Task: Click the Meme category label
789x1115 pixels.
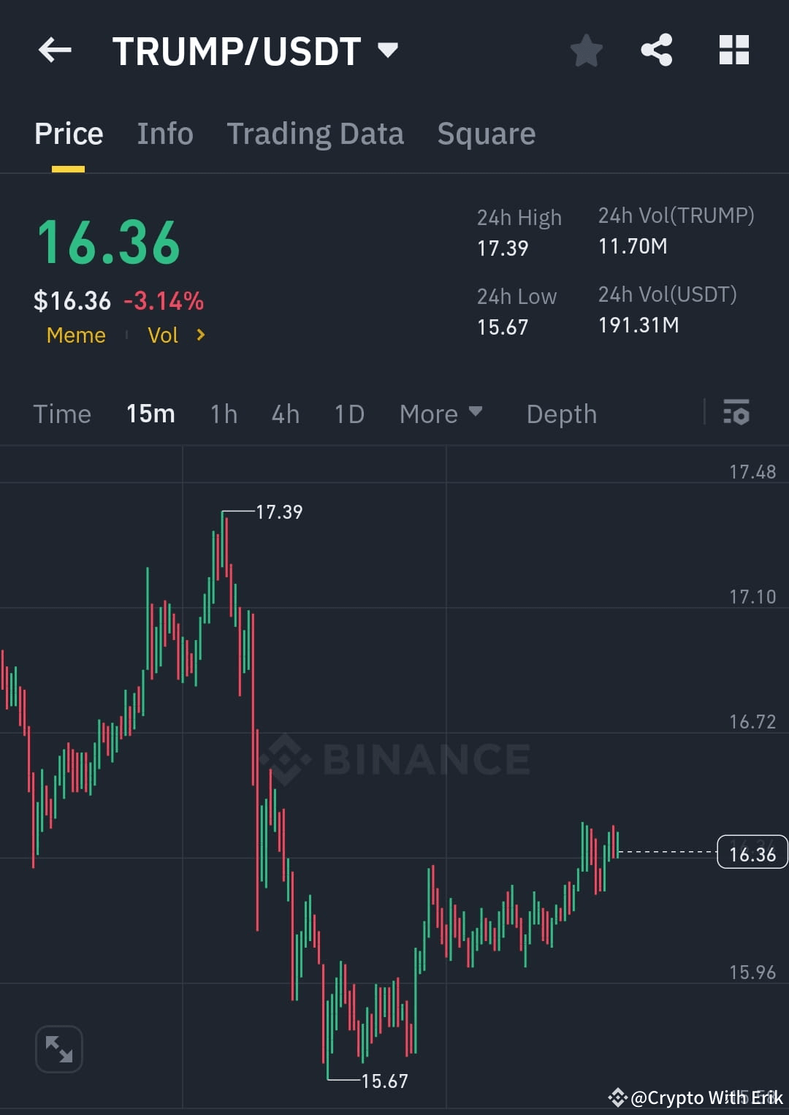Action: (75, 335)
